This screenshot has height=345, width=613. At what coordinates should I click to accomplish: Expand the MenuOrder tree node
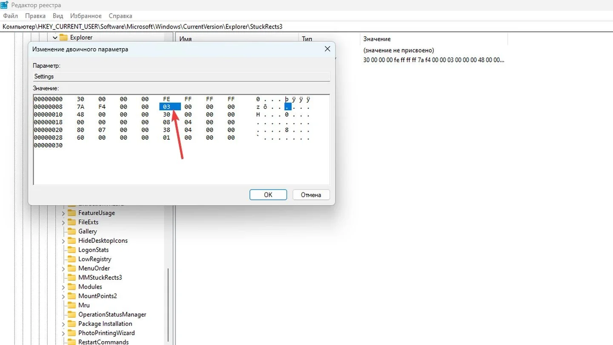pos(63,268)
